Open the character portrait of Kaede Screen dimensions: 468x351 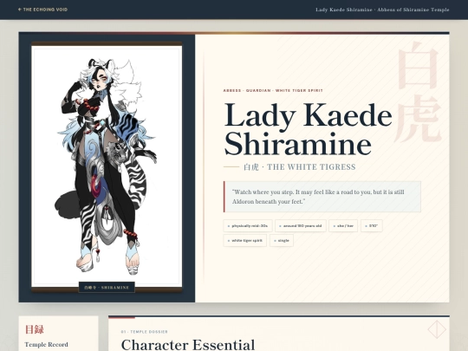pyautogui.click(x=107, y=166)
